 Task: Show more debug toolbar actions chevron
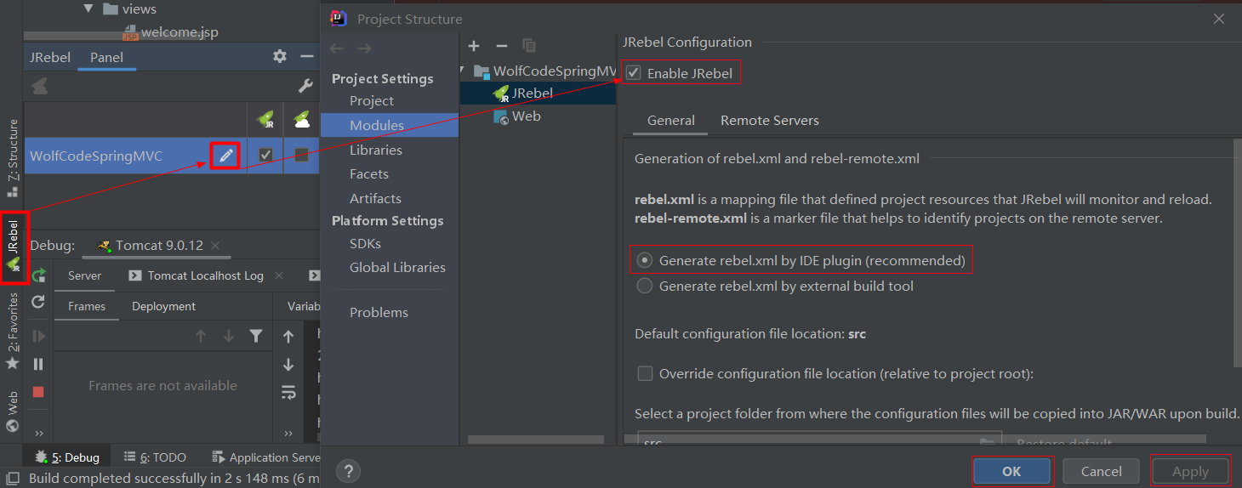[38, 434]
